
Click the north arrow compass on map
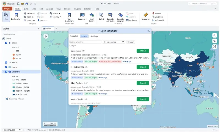46,36
